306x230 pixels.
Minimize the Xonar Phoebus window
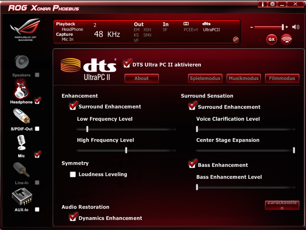tap(282, 4)
